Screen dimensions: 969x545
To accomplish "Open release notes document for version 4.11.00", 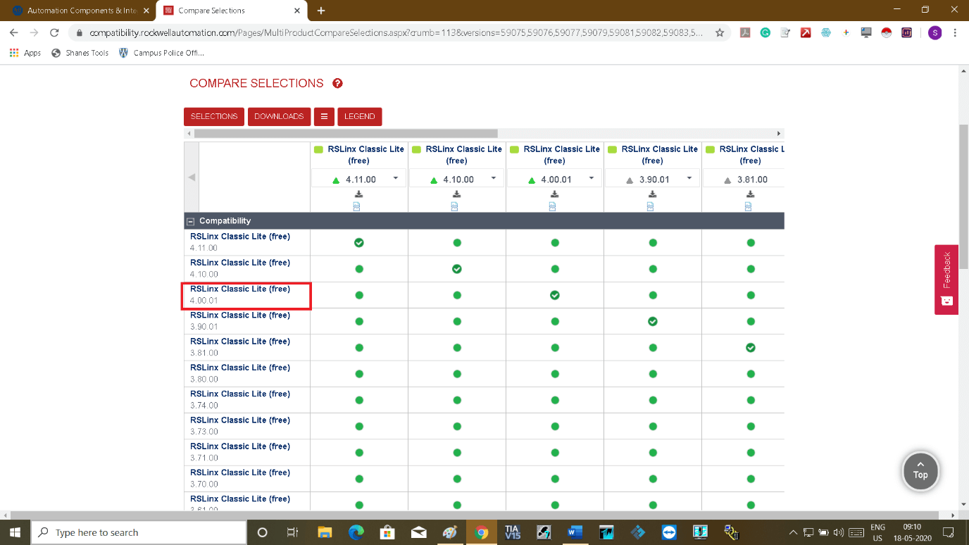I will 356,206.
